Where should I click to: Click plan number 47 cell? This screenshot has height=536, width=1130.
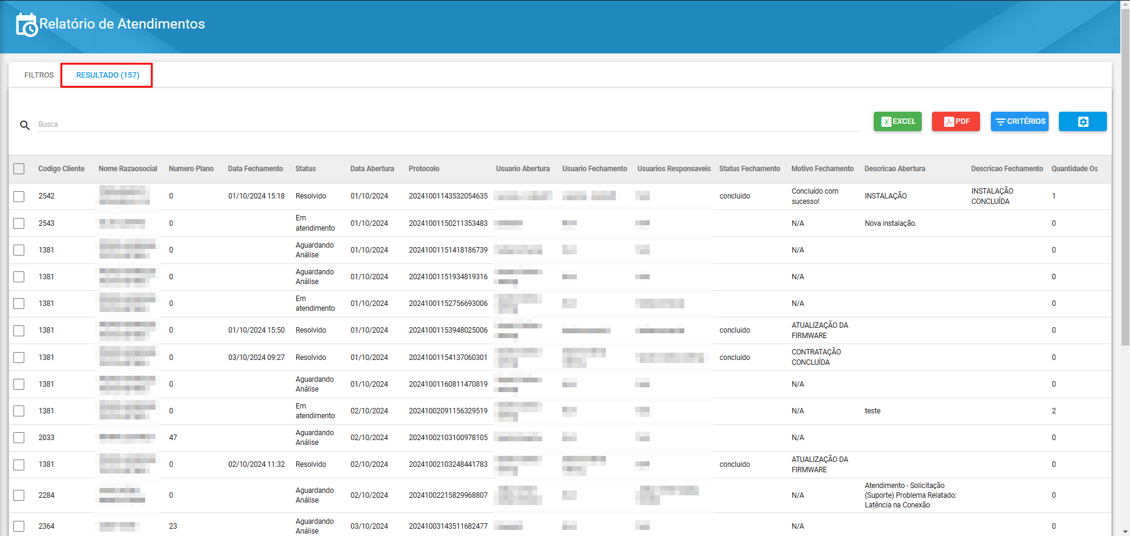(173, 438)
